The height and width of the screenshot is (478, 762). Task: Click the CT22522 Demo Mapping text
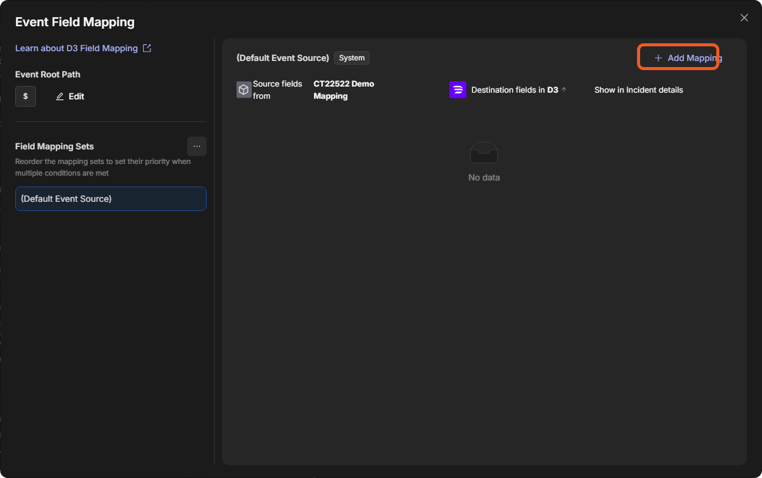coord(344,90)
